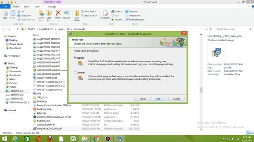The image size is (254, 142).
Task: Select Network in navigation pane
Action: (x=10, y=110)
